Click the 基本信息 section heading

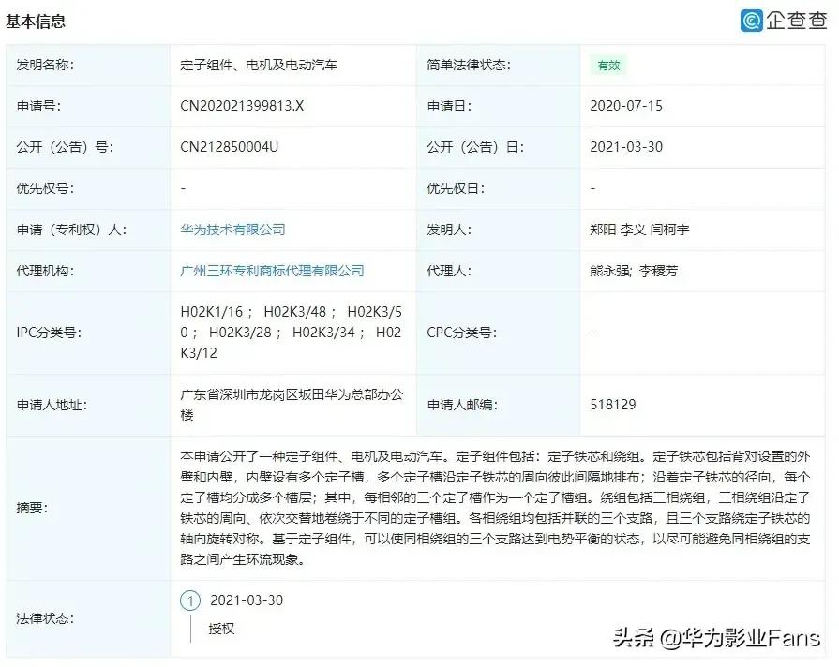pyautogui.click(x=36, y=22)
